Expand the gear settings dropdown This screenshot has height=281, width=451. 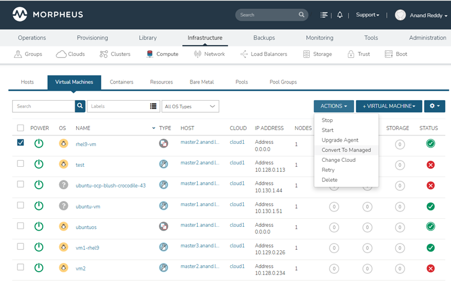tap(434, 106)
